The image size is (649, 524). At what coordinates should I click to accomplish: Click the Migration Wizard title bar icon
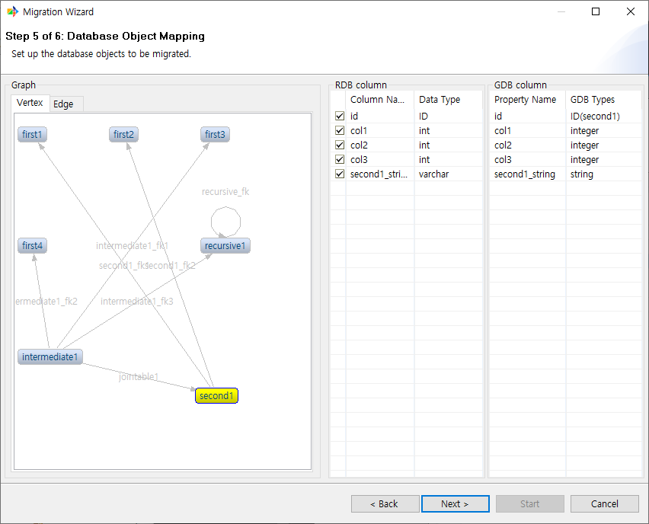tap(13, 11)
